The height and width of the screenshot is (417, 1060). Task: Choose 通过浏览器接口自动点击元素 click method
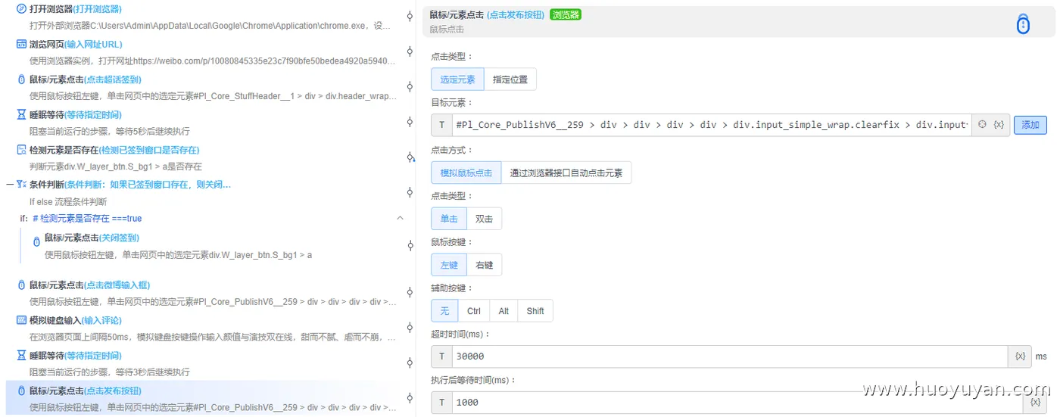[x=566, y=173]
